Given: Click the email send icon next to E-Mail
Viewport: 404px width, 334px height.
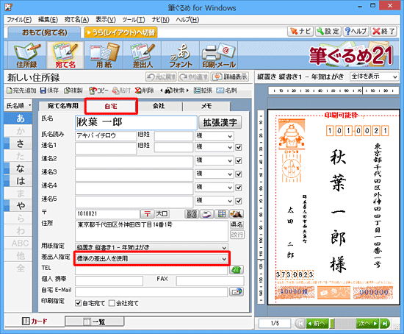Looking at the screenshot, I should 237,291.
